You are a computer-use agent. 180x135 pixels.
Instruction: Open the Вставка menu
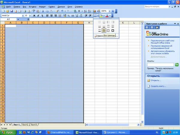[33, 7]
